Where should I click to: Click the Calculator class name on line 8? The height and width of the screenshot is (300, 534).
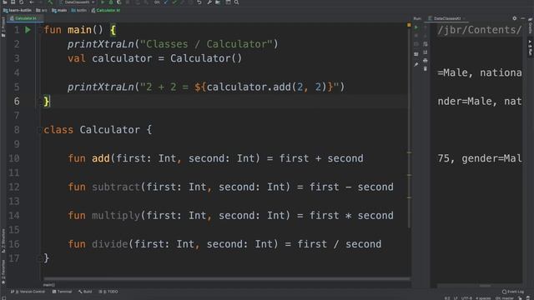[x=109, y=130]
